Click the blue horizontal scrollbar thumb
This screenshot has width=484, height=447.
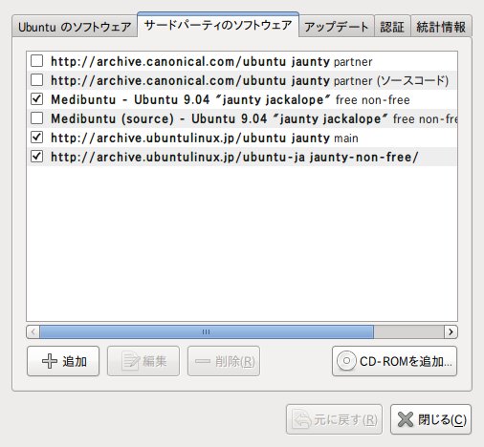(207, 332)
